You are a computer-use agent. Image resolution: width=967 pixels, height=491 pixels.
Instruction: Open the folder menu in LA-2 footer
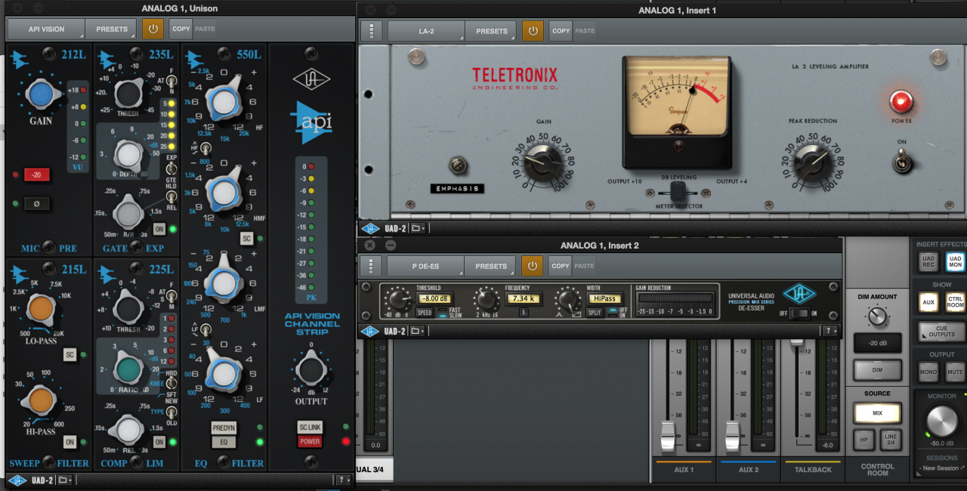(x=419, y=228)
